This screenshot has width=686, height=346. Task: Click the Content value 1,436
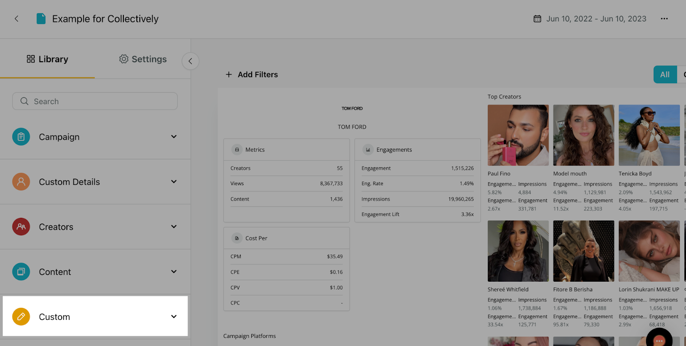click(x=336, y=199)
